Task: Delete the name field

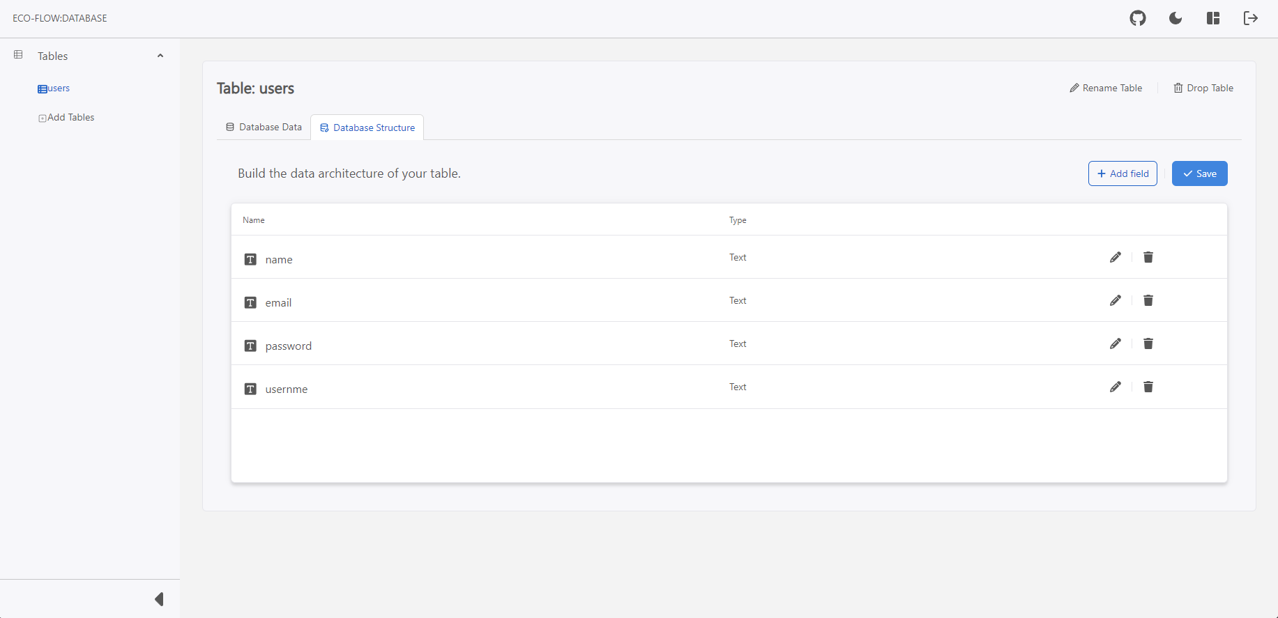Action: (x=1148, y=257)
